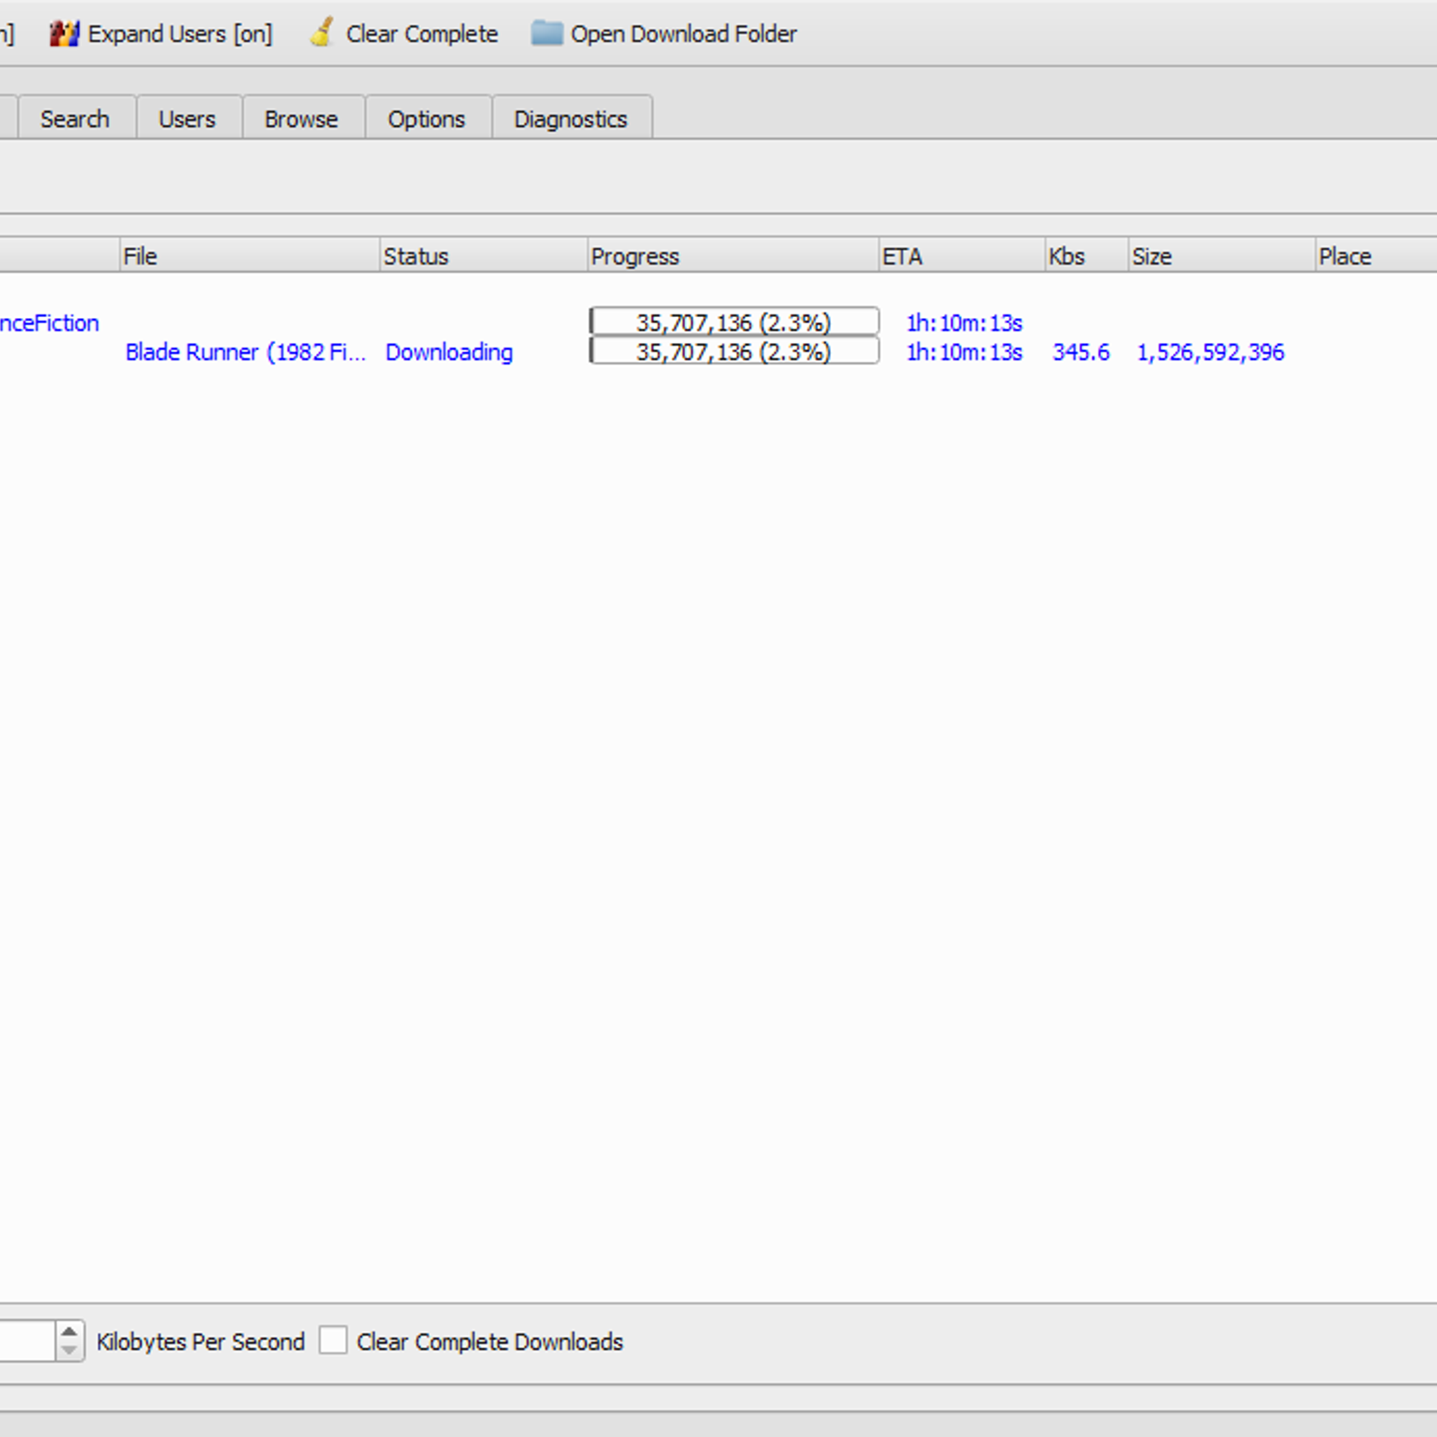Click the size value 1,526,592,396
1437x1437 pixels.
[1211, 352]
